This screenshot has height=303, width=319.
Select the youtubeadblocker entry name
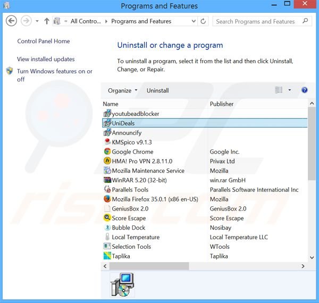[x=136, y=114]
